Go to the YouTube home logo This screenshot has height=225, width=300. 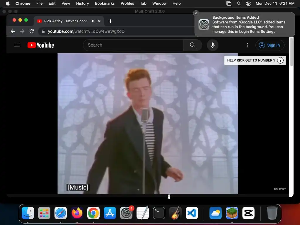coord(41,45)
